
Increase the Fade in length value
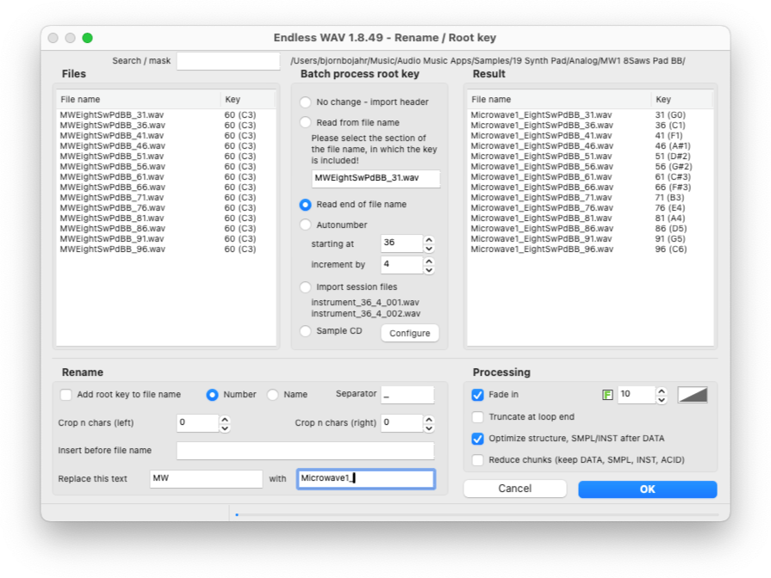tap(662, 390)
